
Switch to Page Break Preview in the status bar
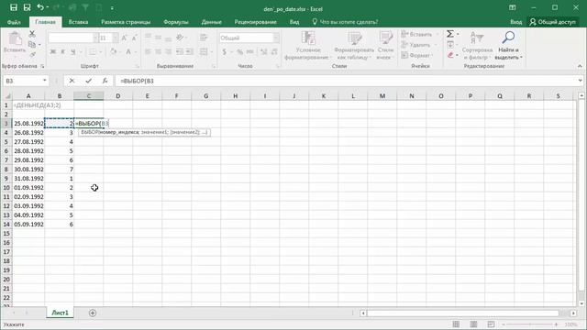click(491, 324)
